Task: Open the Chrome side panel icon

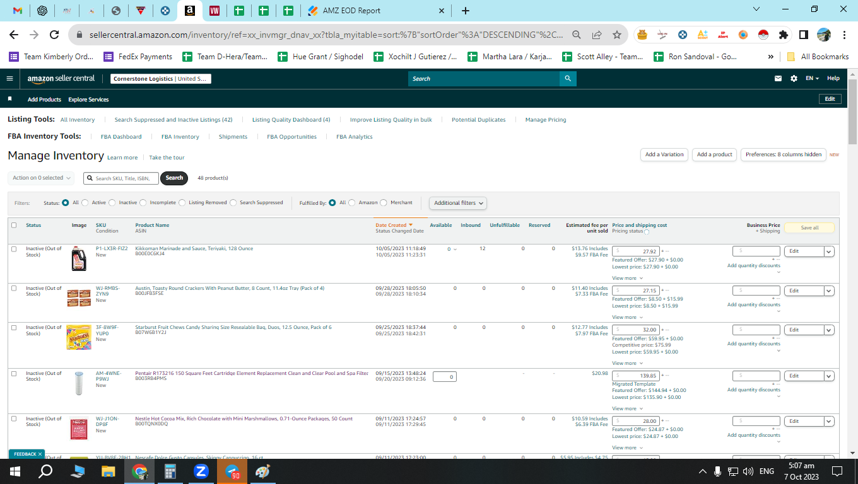Action: [x=804, y=35]
